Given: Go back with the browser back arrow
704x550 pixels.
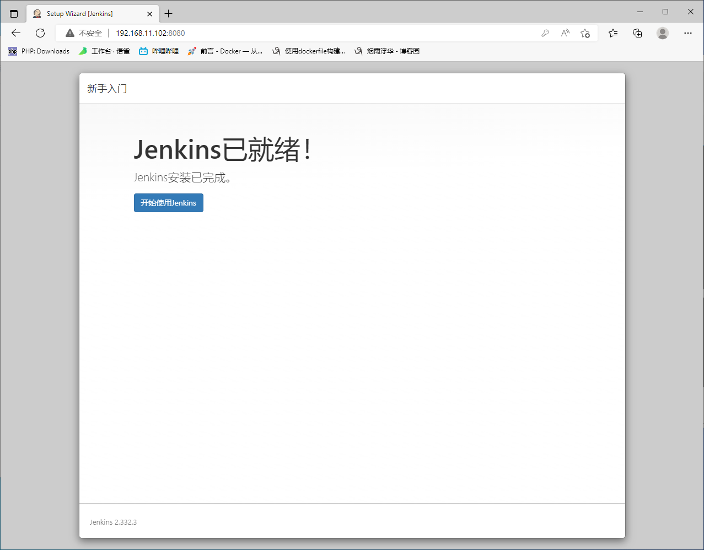Looking at the screenshot, I should tap(16, 33).
